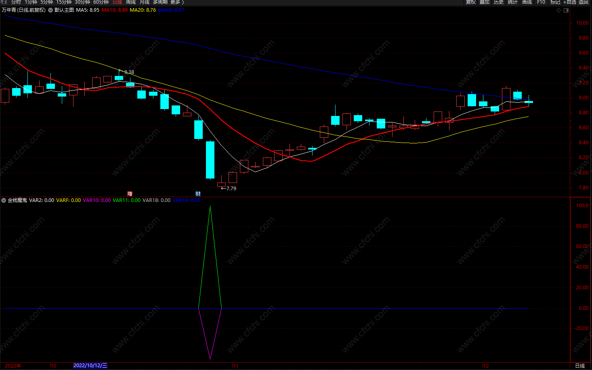The image size is (592, 370).
Task: Click the 返回 back button
Action: (x=584, y=2)
